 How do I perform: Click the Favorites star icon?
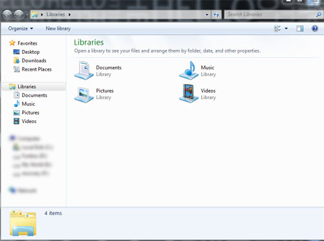12,43
